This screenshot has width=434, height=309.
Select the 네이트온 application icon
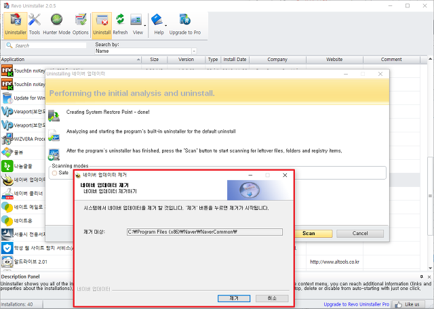7,220
